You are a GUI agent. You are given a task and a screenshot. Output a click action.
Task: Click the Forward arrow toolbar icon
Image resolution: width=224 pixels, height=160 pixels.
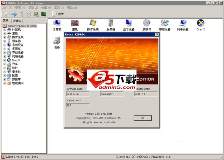(14, 14)
